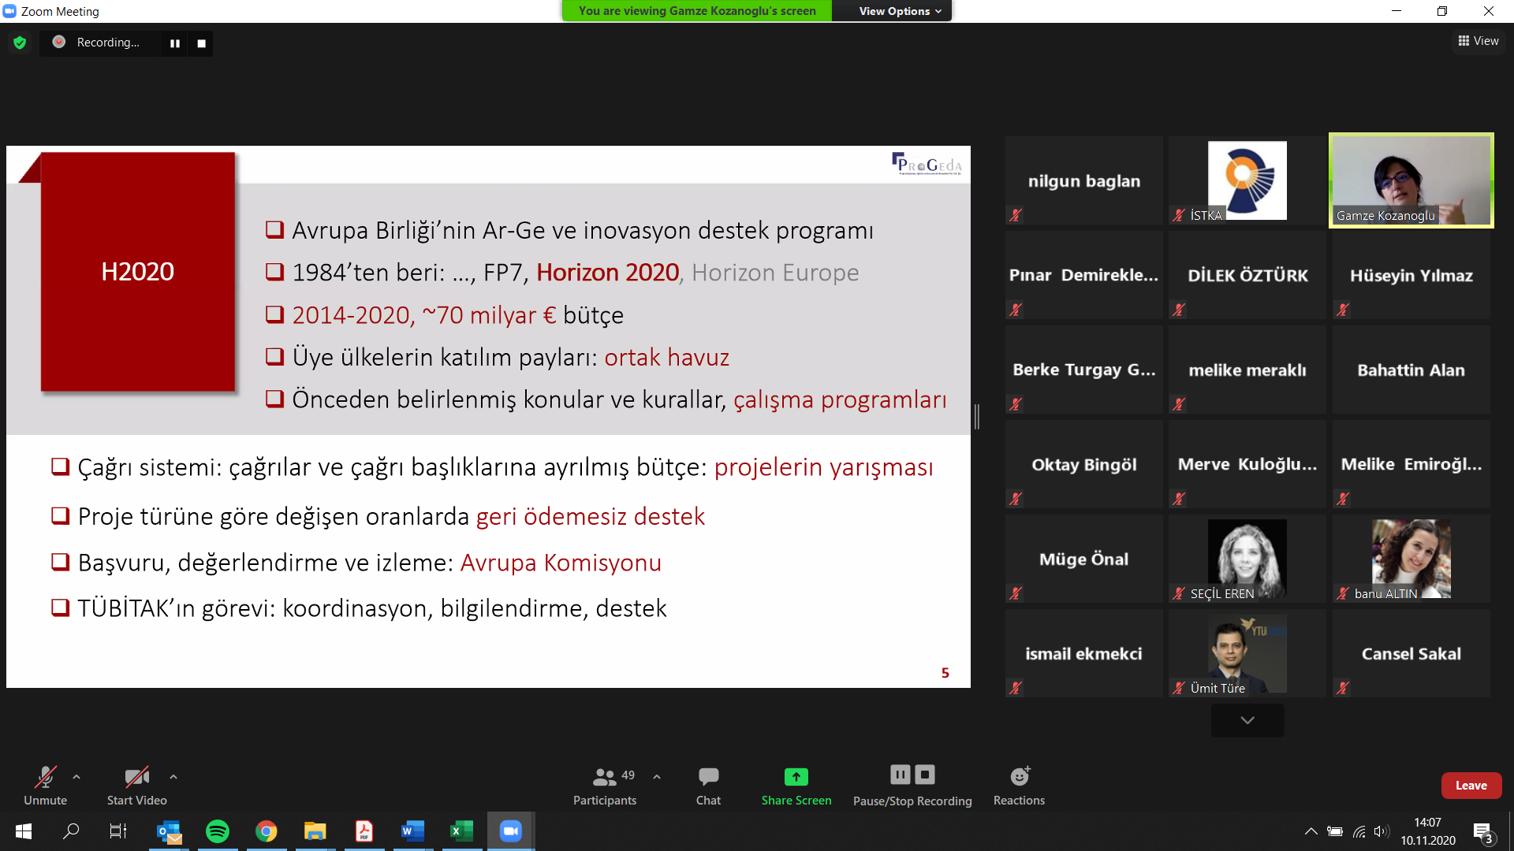Image resolution: width=1514 pixels, height=851 pixels.
Task: Open the Chat panel
Action: tap(708, 786)
